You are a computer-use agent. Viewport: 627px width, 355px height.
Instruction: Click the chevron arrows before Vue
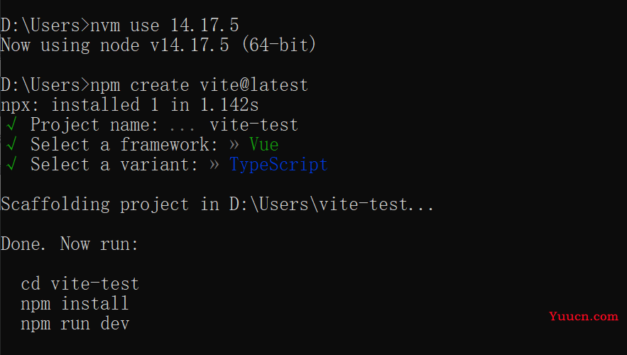coord(234,145)
